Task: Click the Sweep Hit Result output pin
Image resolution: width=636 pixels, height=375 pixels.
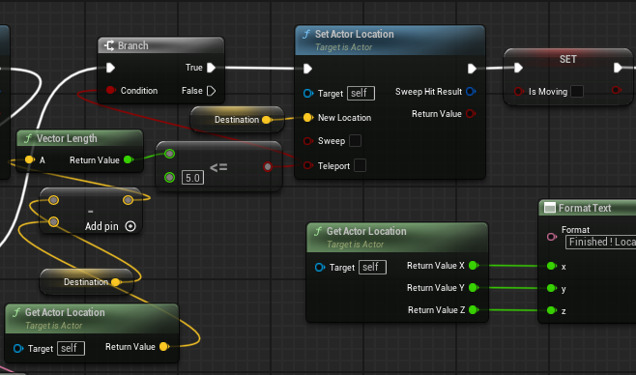Action: click(471, 92)
